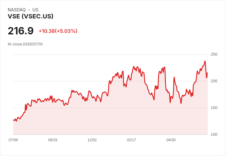Click the 200 y-axis price label
This screenshot has height=156, width=226.
214,81
